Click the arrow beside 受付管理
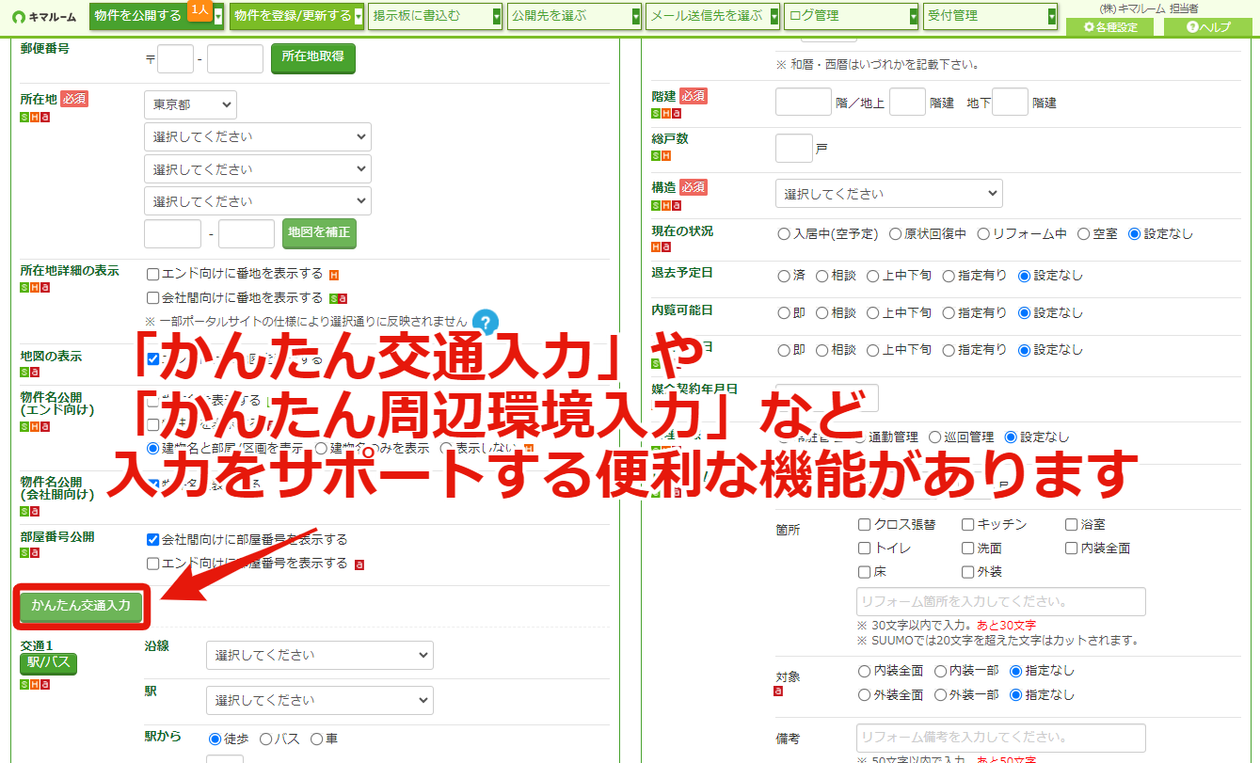1260x763 pixels. (1052, 16)
